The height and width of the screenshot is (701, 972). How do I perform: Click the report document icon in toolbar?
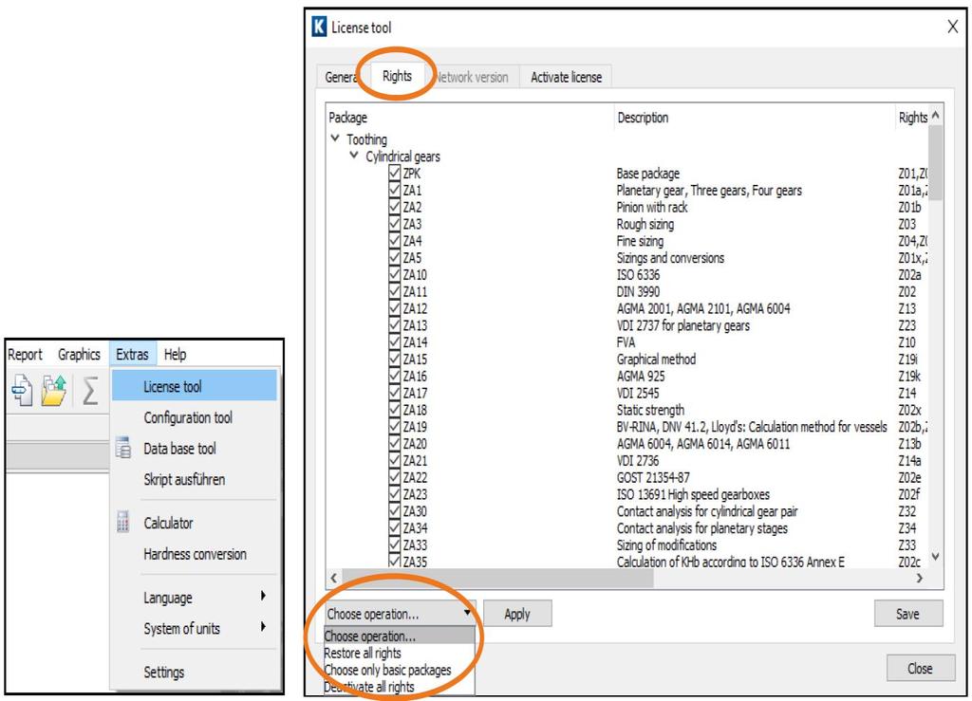pos(23,391)
